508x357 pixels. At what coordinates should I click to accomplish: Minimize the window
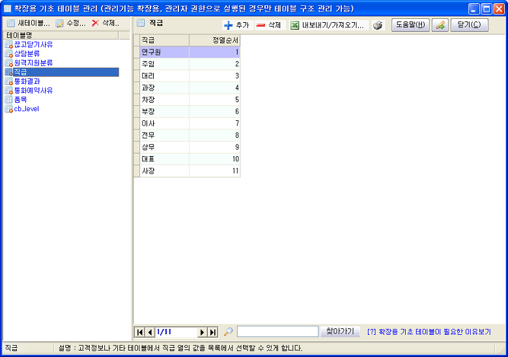point(474,9)
